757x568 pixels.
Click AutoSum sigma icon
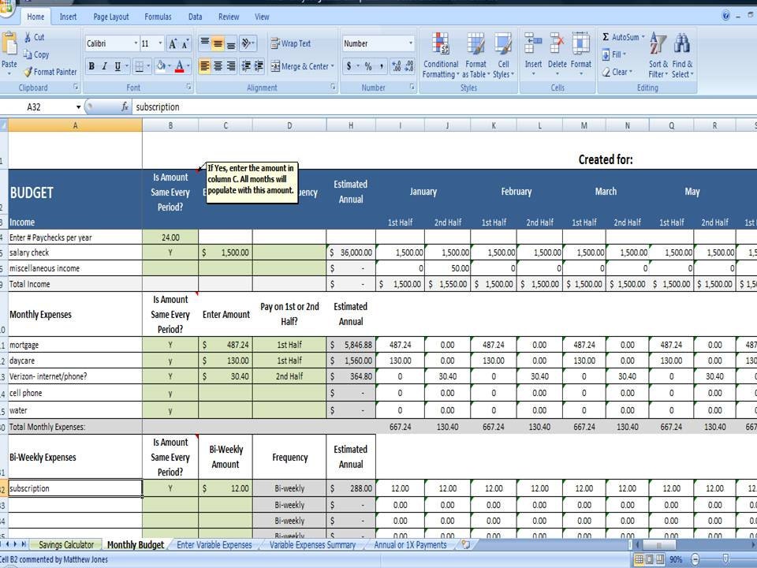click(x=606, y=37)
